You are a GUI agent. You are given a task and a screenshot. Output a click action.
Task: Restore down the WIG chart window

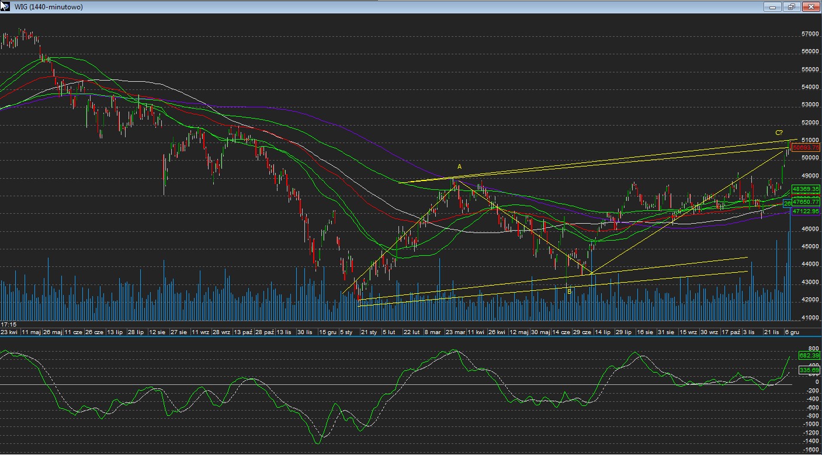click(792, 7)
